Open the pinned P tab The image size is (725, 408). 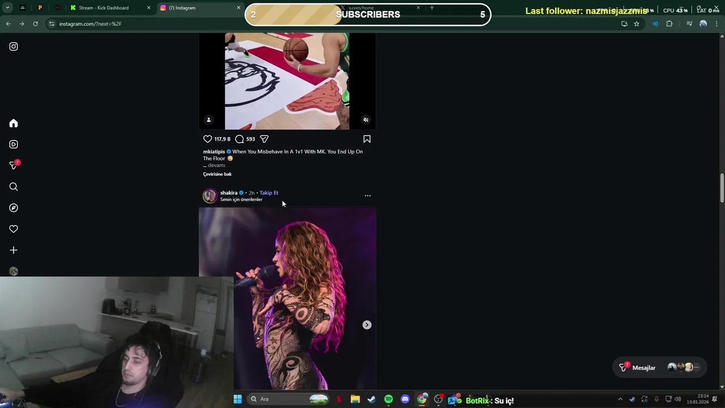(40, 8)
